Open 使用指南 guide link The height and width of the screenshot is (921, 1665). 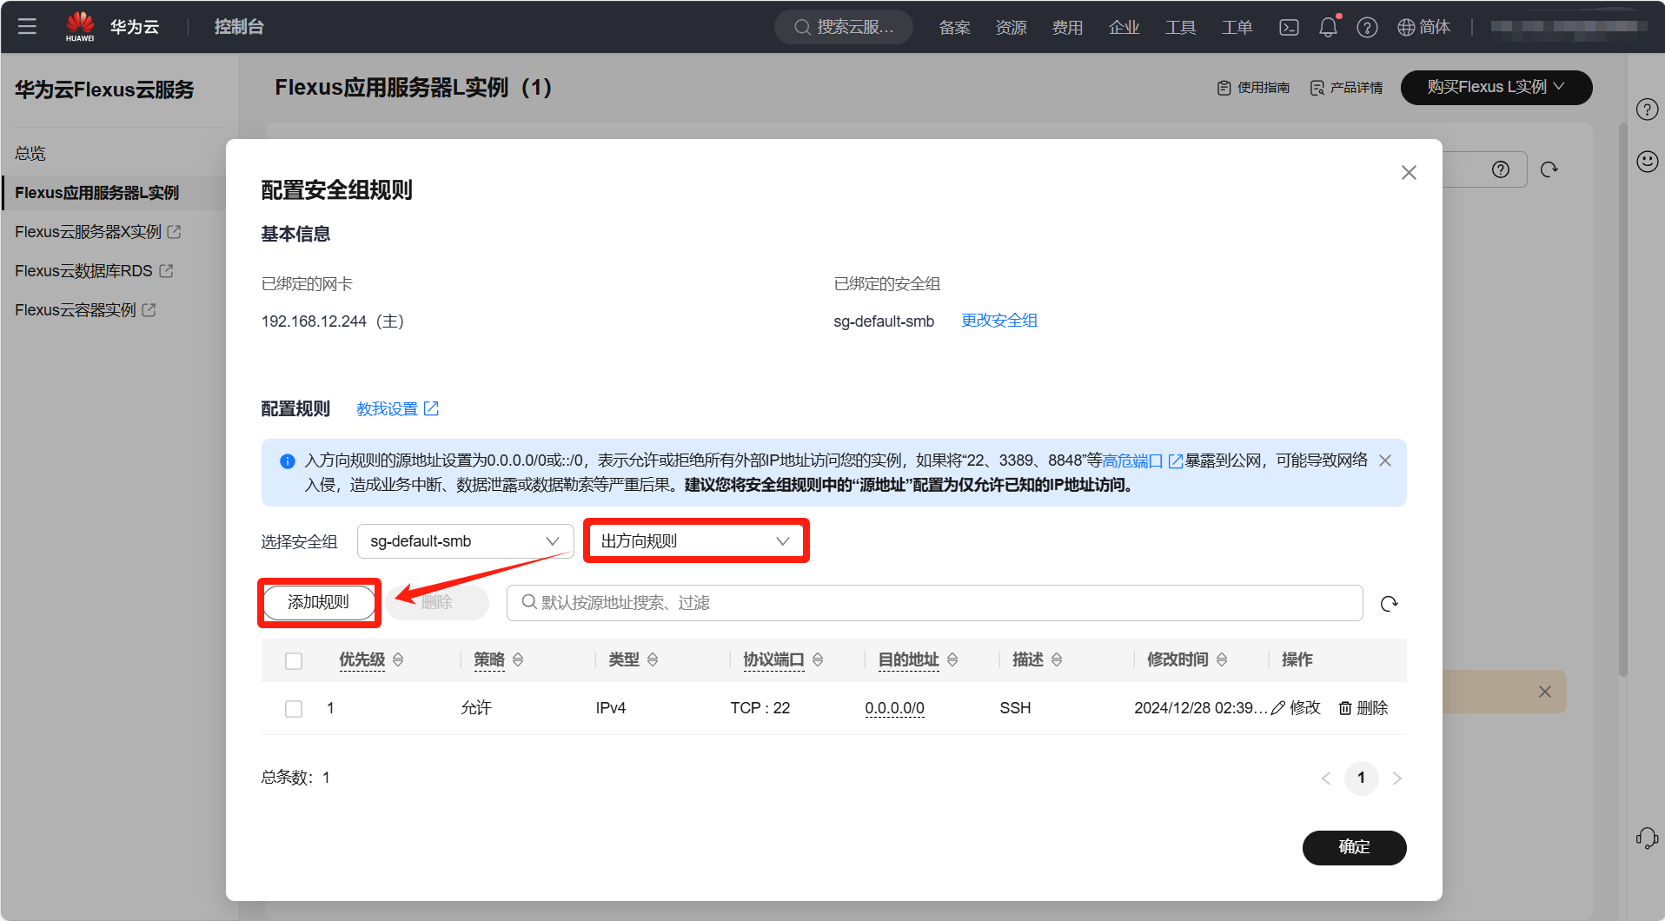(1253, 88)
